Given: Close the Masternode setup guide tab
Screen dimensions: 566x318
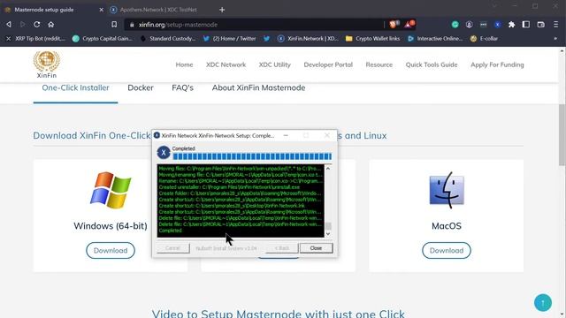Looking at the screenshot, I should (101, 10).
